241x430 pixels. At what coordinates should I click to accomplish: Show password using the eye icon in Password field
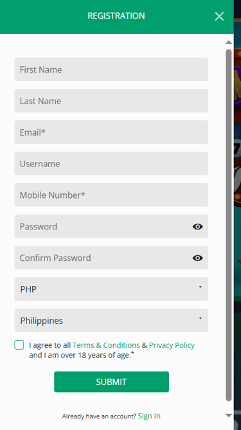(197, 226)
